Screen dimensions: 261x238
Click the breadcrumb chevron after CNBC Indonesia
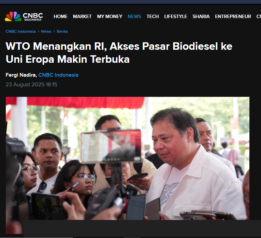(x=39, y=31)
